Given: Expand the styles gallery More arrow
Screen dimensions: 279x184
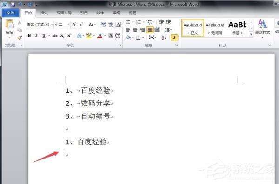Looking at the screenshot, I should coord(251,35).
